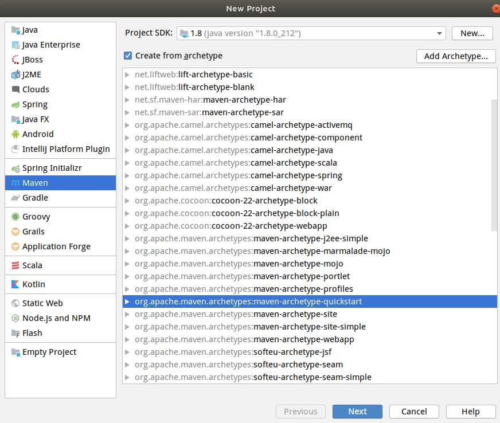Image resolution: width=500 pixels, height=423 pixels.
Task: Click the SDK folder icon in Project SDK field
Action: point(184,33)
